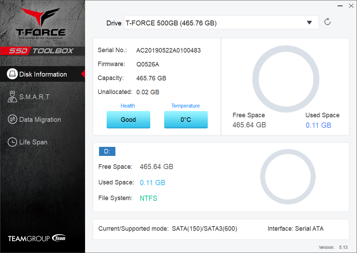This screenshot has width=357, height=253.
Task: Open the Disk Information section
Action: (43, 74)
